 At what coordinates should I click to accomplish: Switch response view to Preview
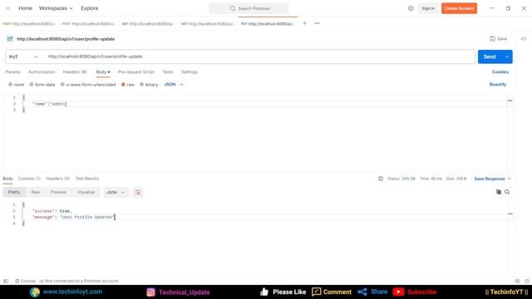(x=58, y=192)
